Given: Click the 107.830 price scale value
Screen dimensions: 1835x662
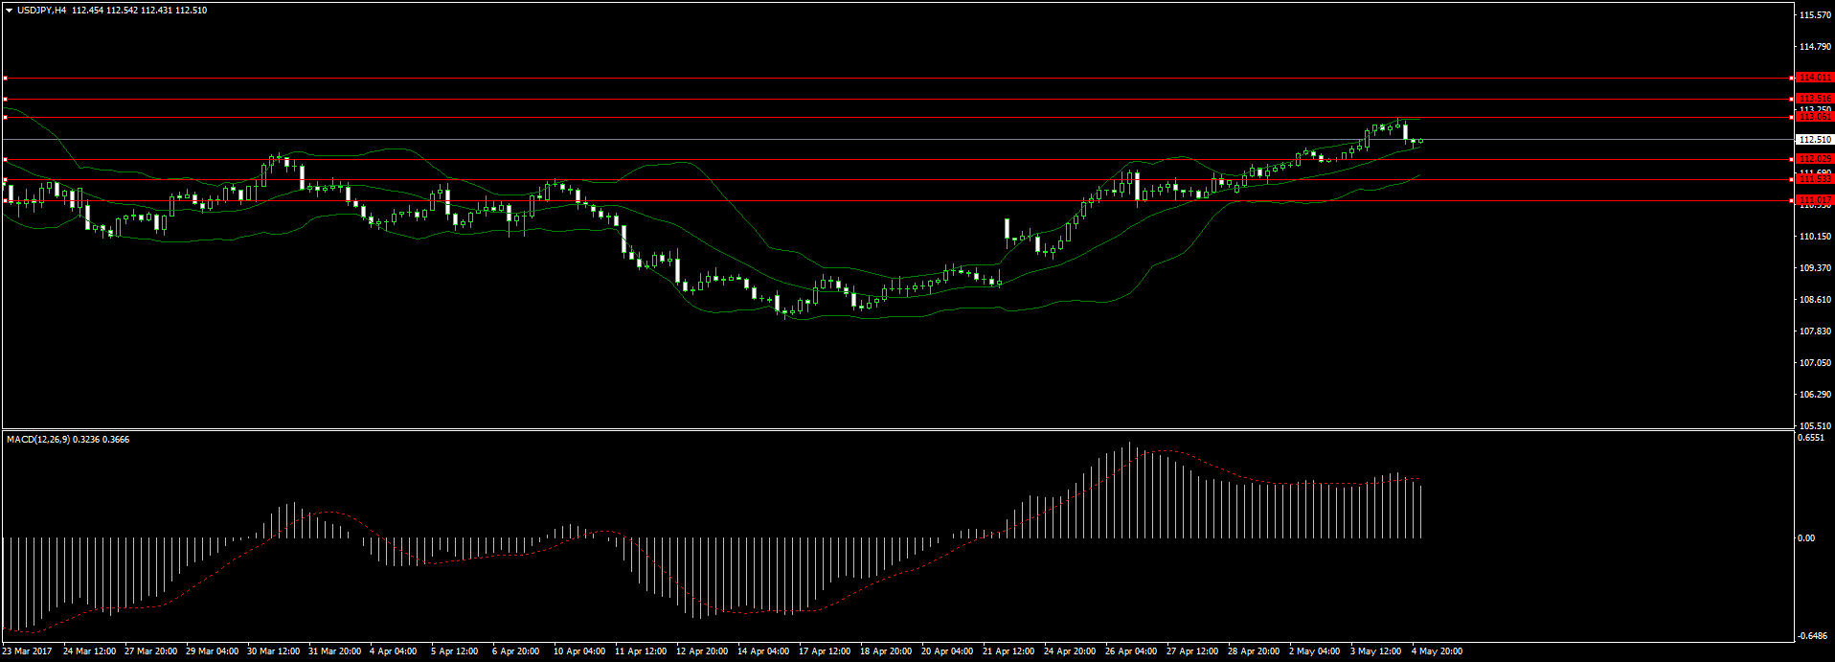Looking at the screenshot, I should coord(1816,331).
